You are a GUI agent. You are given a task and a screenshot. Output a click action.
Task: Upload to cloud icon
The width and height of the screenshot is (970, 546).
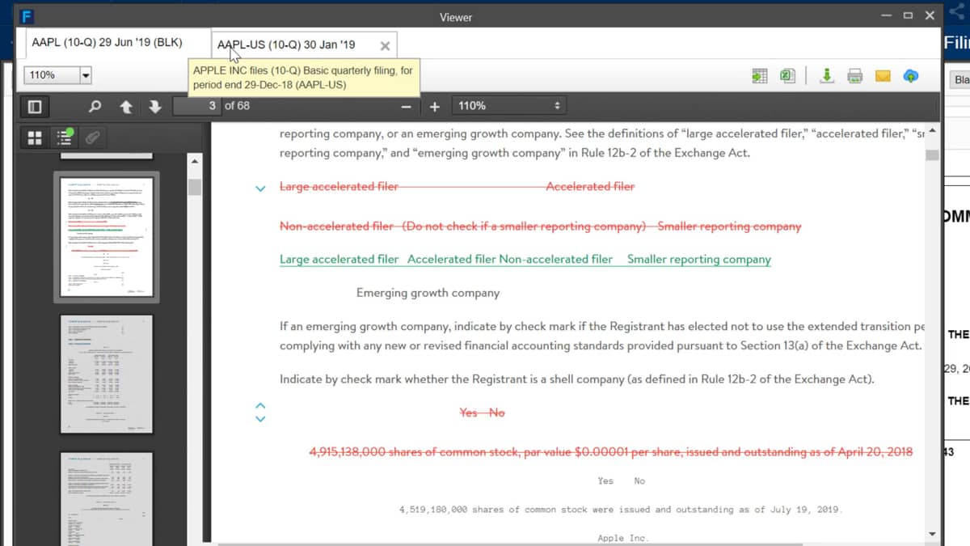tap(911, 75)
